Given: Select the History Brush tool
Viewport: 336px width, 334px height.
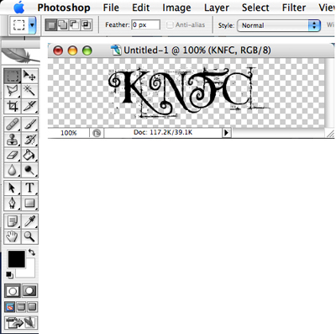Looking at the screenshot, I should point(29,140).
